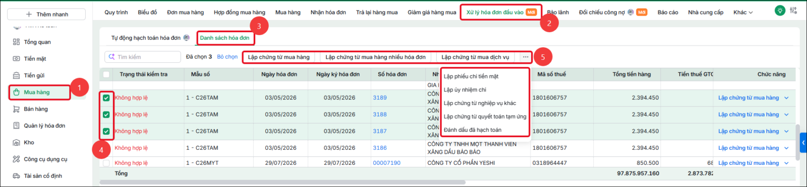Click the Mua hàng shopping bag icon
807x187 pixels.
[16, 92]
